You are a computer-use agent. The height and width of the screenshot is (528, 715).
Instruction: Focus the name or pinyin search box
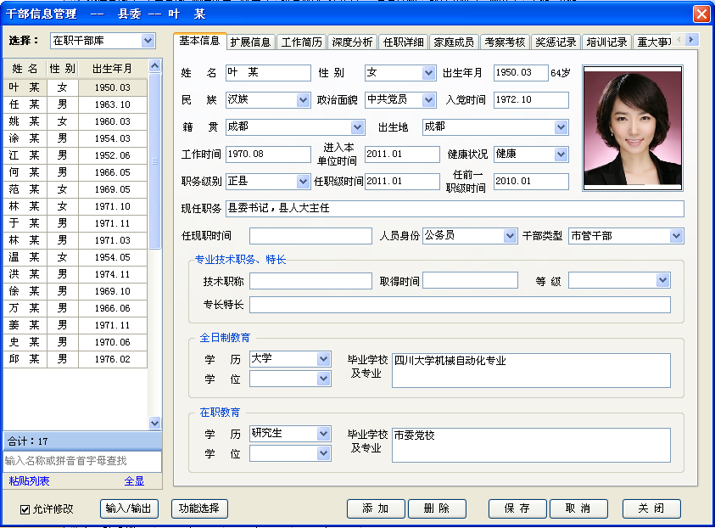[x=82, y=461]
